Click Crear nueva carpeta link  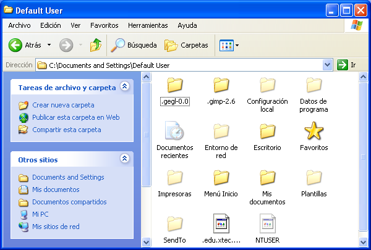63,105
